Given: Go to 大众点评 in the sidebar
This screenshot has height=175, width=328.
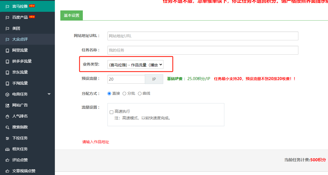Looking at the screenshot, I should (27, 39).
